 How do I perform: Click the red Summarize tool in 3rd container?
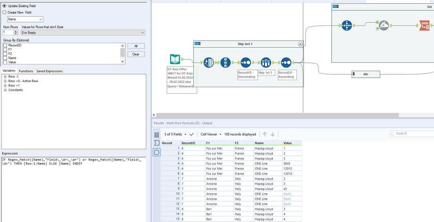424,25
